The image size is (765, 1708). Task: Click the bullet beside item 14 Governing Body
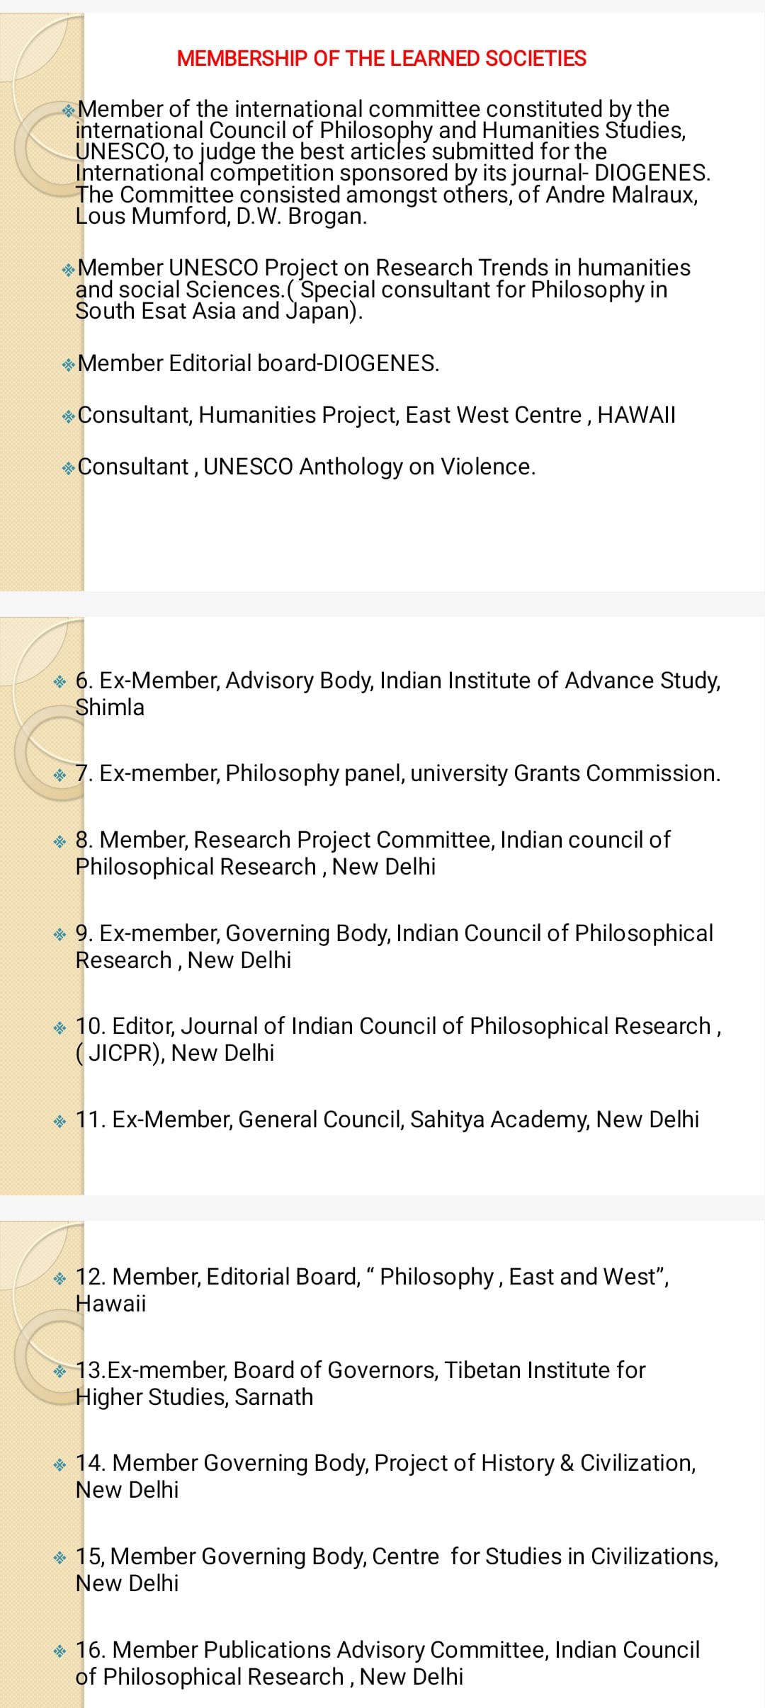(x=59, y=1464)
